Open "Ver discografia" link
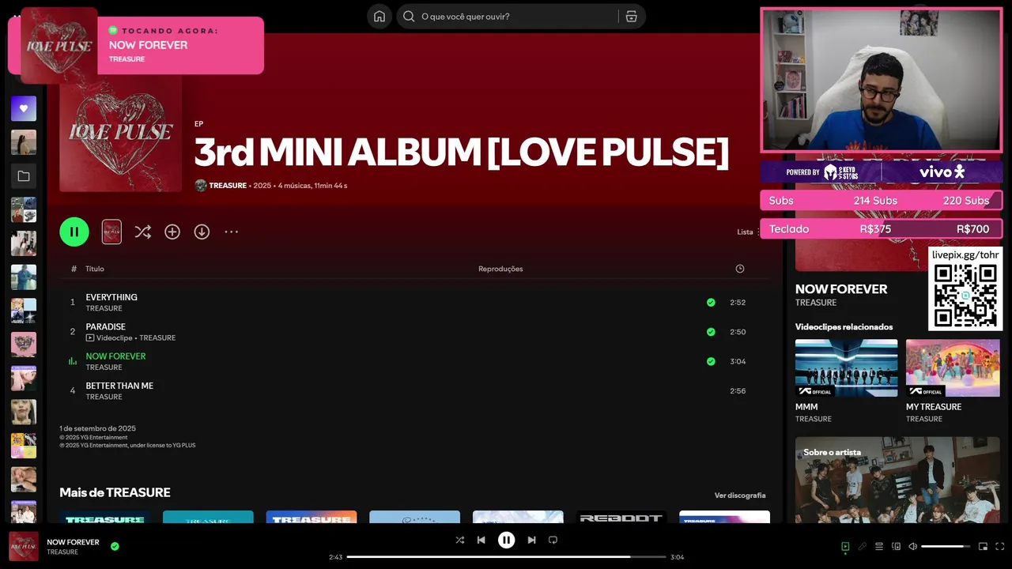The height and width of the screenshot is (569, 1012). pos(740,496)
